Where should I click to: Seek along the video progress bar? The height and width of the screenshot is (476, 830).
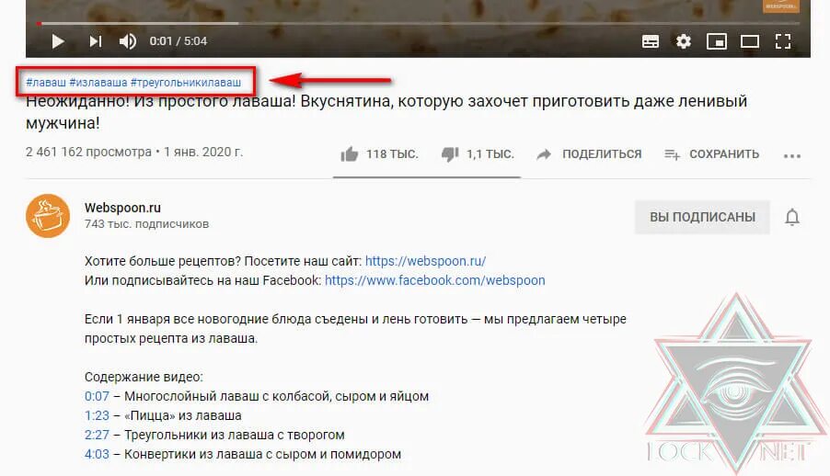coord(418,23)
